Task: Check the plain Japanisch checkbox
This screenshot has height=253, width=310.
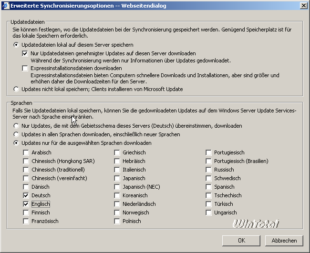Action: 117,178
